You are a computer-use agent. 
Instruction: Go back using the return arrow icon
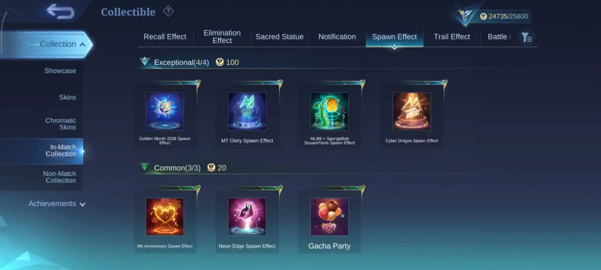(60, 11)
